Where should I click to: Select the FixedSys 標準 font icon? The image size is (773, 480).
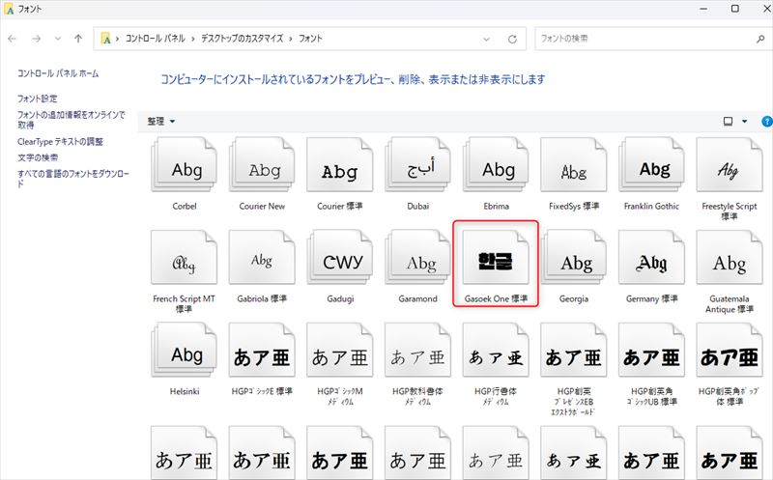point(573,165)
